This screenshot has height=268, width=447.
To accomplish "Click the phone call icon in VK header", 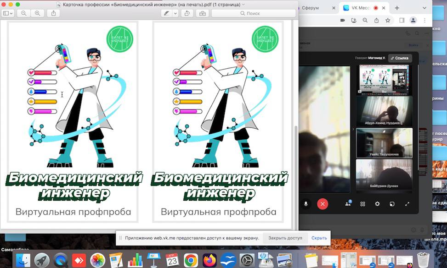I will pos(408,33).
